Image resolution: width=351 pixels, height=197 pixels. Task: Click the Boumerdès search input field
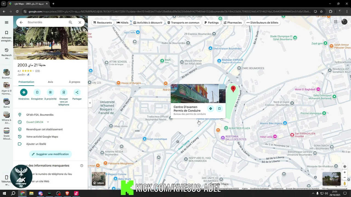pyautogui.click(x=47, y=22)
